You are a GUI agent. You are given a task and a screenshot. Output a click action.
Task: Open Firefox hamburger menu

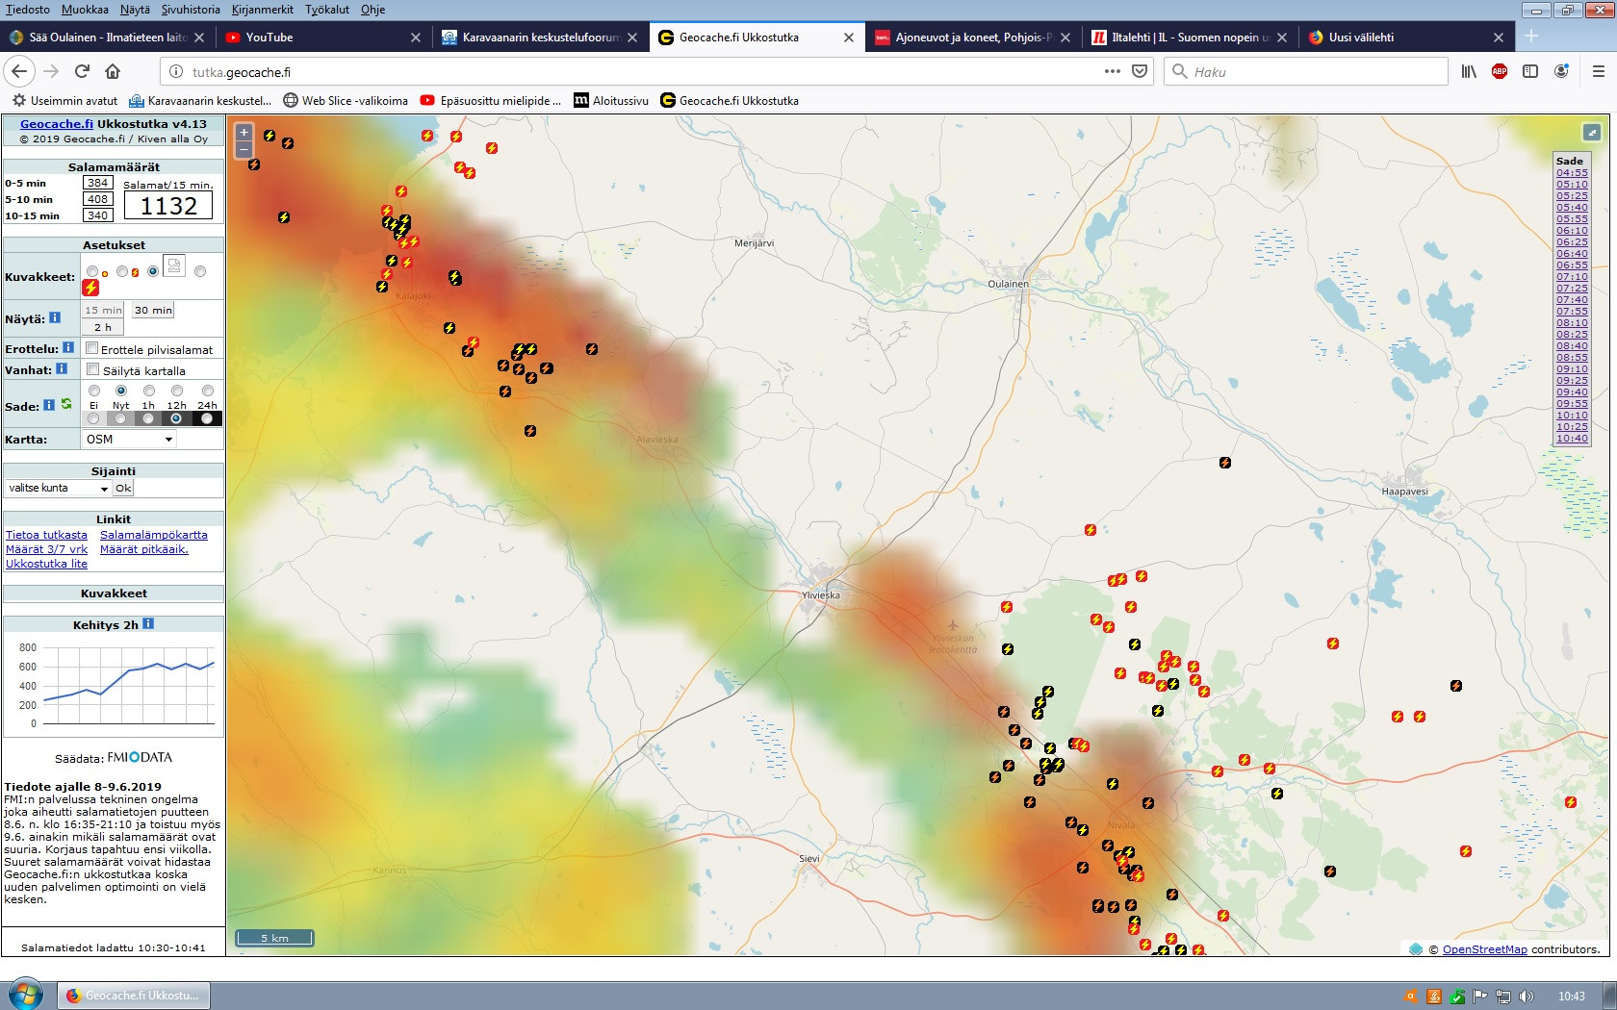[x=1598, y=71]
